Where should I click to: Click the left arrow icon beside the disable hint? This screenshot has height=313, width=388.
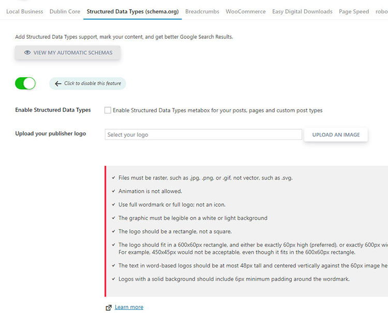(58, 84)
